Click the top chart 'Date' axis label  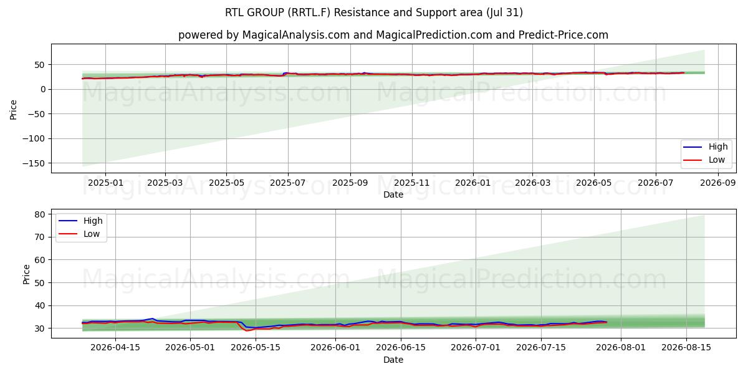pos(393,194)
